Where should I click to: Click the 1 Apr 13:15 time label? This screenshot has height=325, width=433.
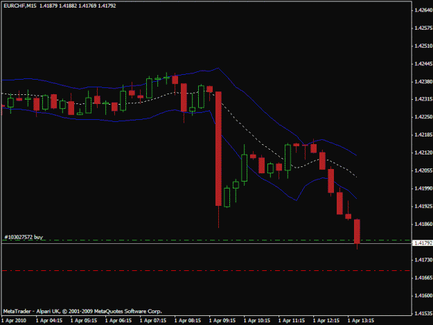click(x=361, y=321)
